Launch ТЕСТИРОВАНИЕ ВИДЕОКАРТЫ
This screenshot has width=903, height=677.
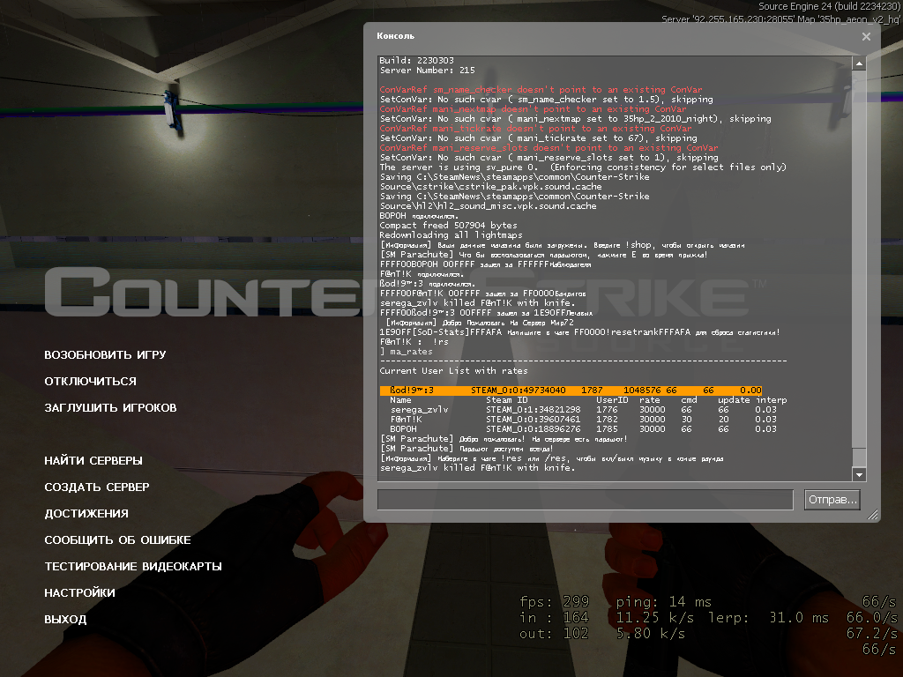pos(133,567)
